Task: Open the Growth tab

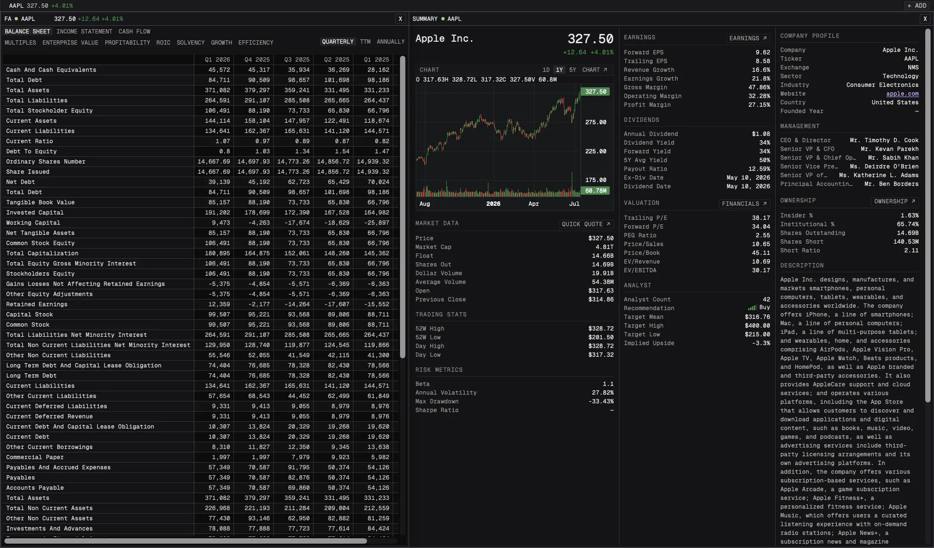Action: click(x=221, y=43)
